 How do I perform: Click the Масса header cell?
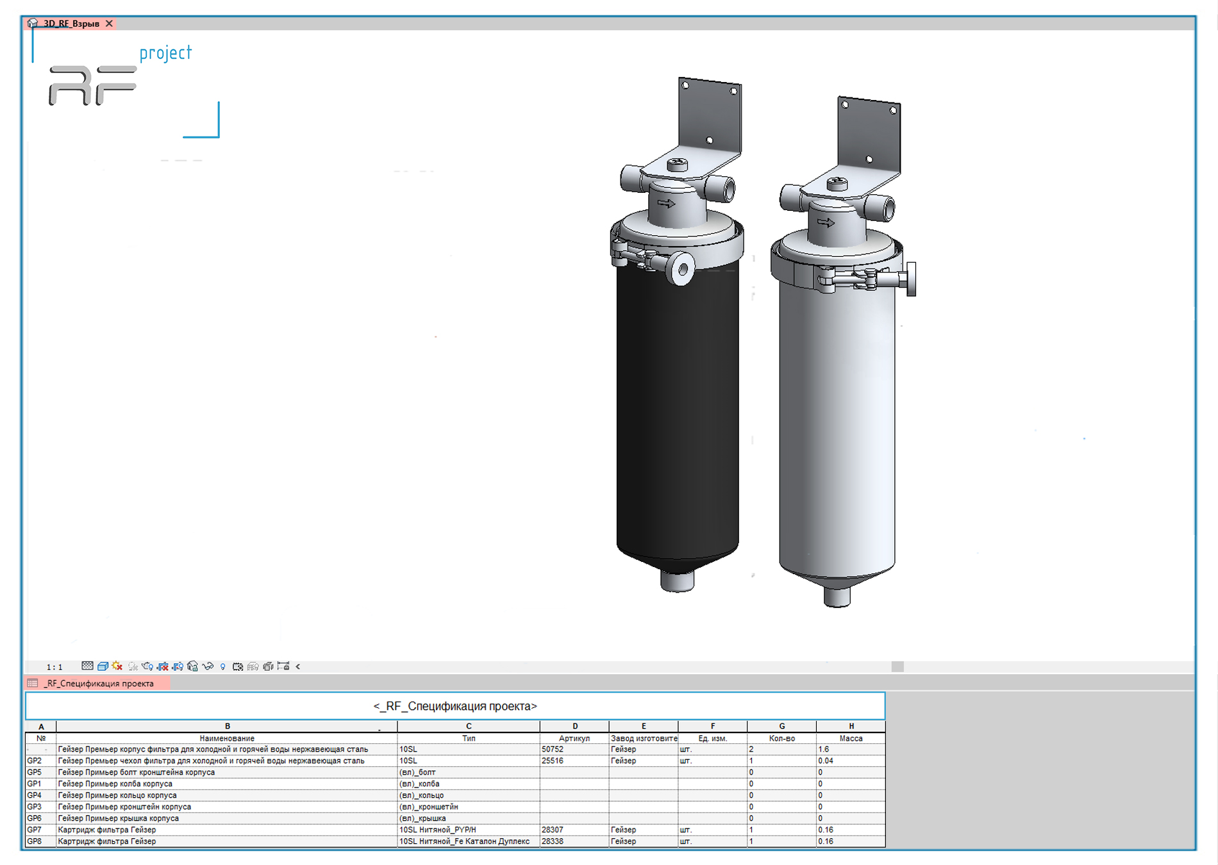click(x=851, y=738)
